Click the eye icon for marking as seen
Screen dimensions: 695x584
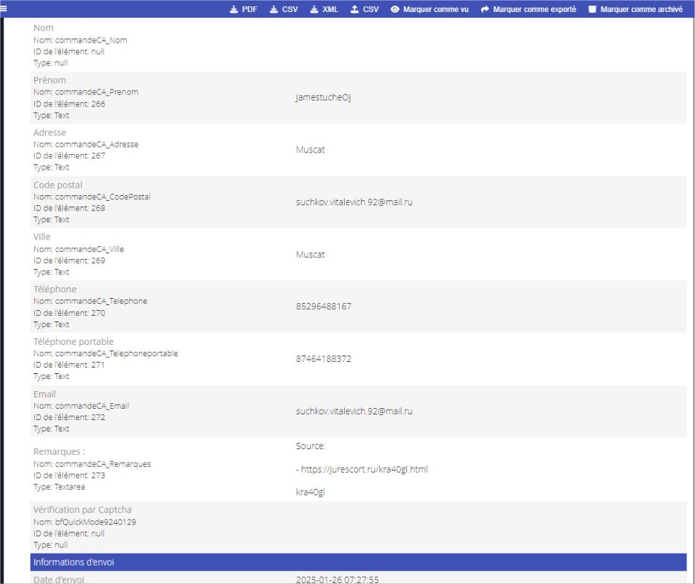pos(395,9)
